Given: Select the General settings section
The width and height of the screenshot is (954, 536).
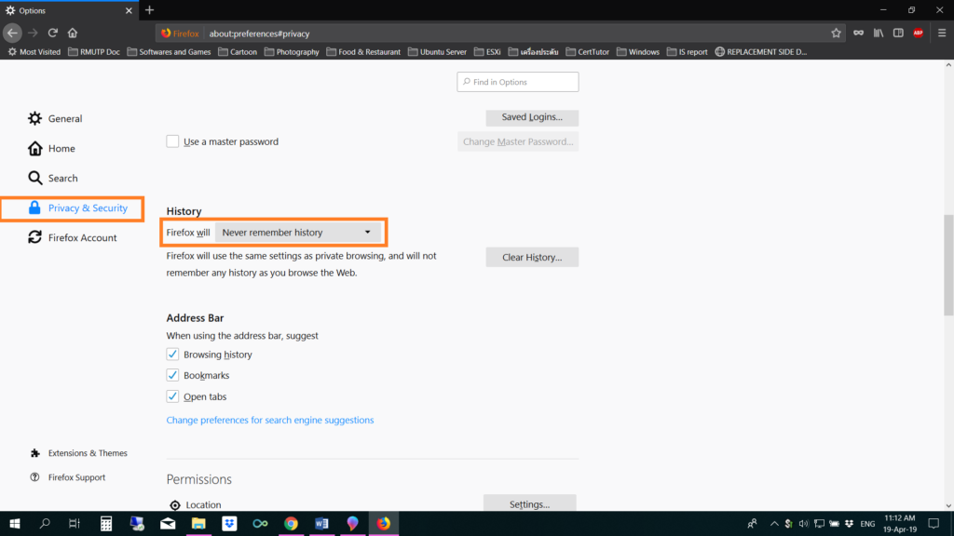Looking at the screenshot, I should click(x=65, y=118).
